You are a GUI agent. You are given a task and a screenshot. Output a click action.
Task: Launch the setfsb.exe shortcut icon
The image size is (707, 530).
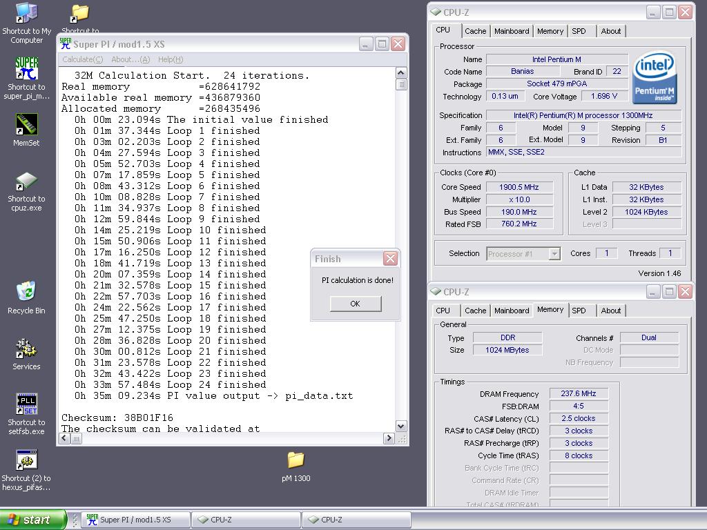[27, 404]
